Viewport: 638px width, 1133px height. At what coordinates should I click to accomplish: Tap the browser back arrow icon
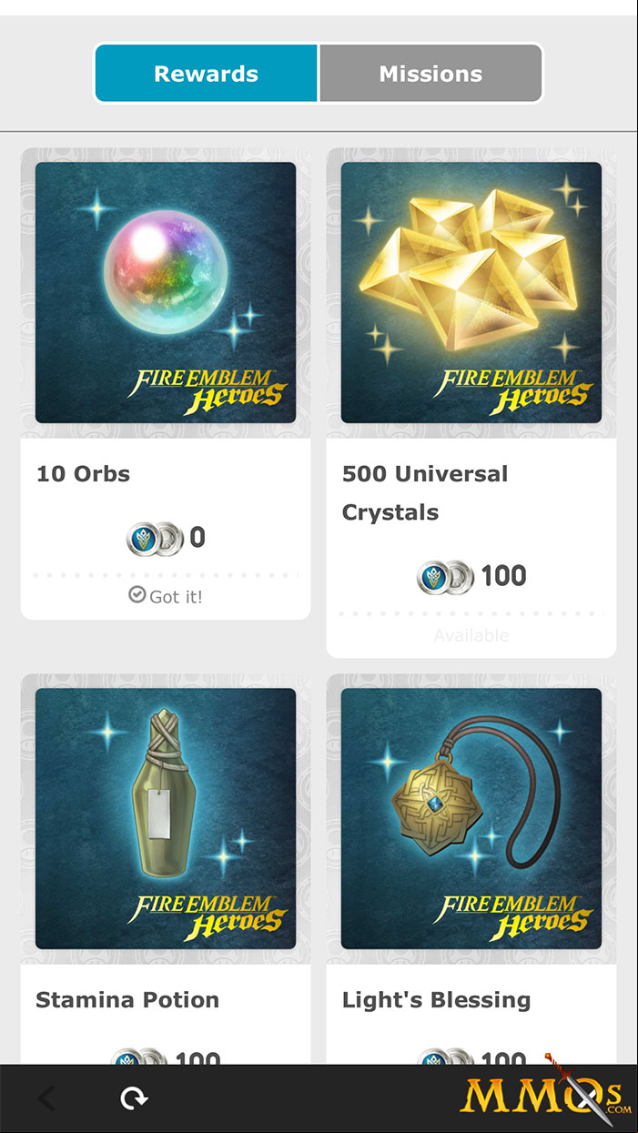pyautogui.click(x=46, y=1098)
